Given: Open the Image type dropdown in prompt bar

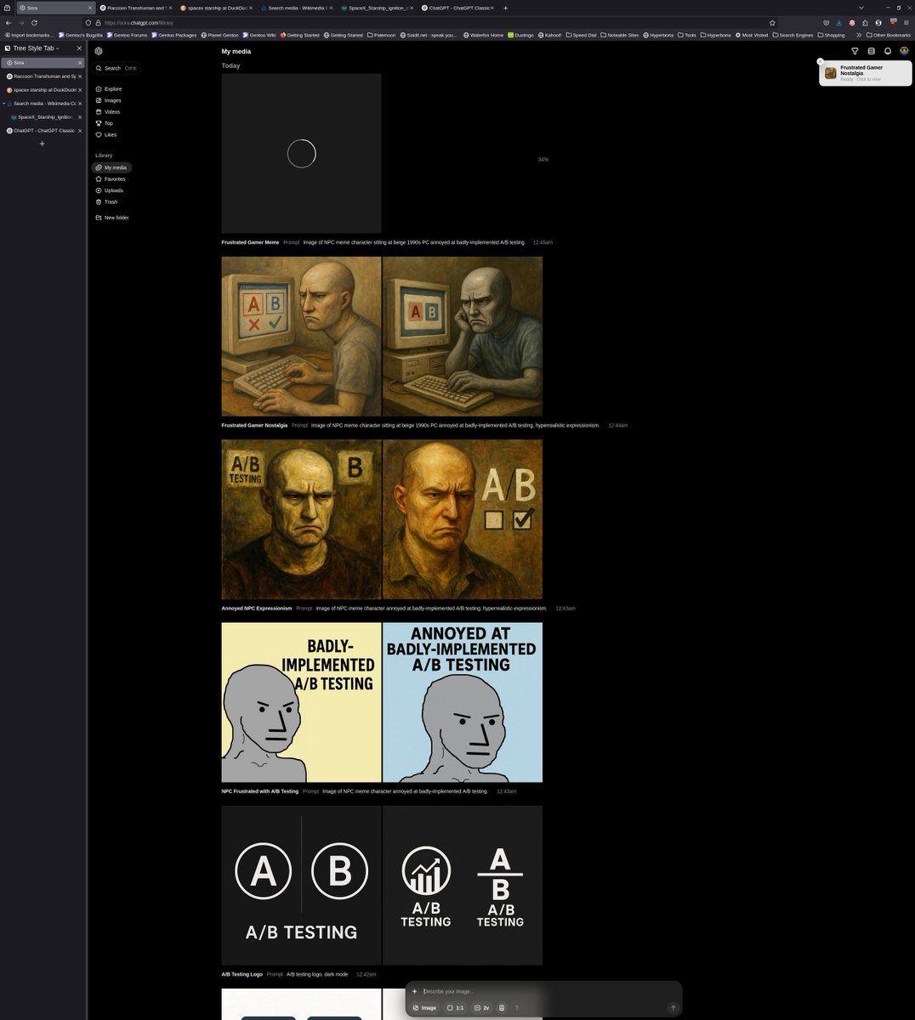Looking at the screenshot, I should point(425,1008).
